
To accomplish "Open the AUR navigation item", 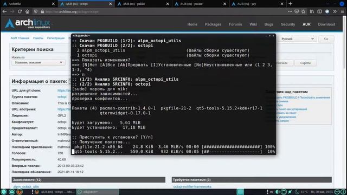I will pos(306,24).
